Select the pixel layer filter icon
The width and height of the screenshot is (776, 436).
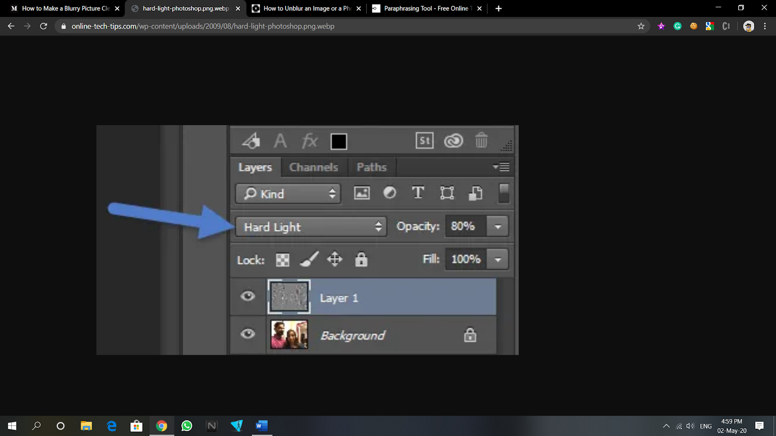tap(362, 193)
